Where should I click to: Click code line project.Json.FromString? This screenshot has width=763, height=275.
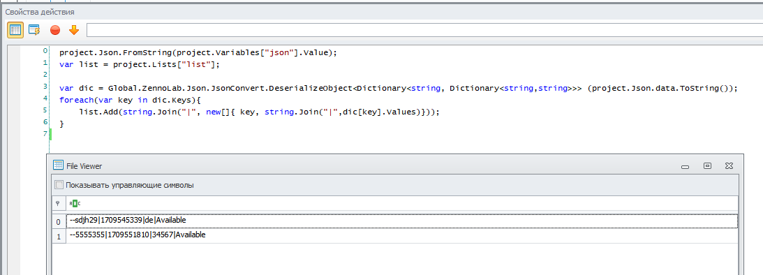(x=198, y=52)
